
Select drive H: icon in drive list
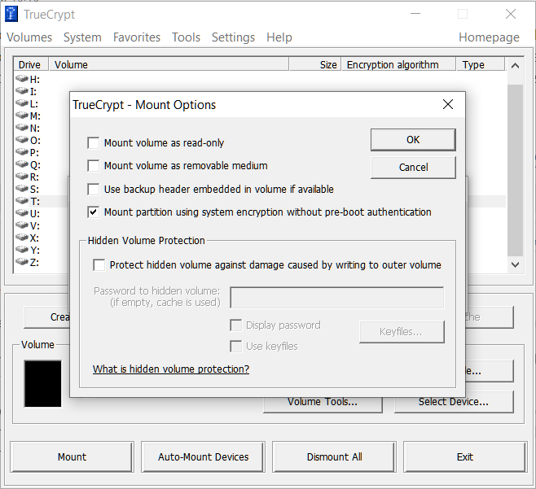(x=22, y=79)
